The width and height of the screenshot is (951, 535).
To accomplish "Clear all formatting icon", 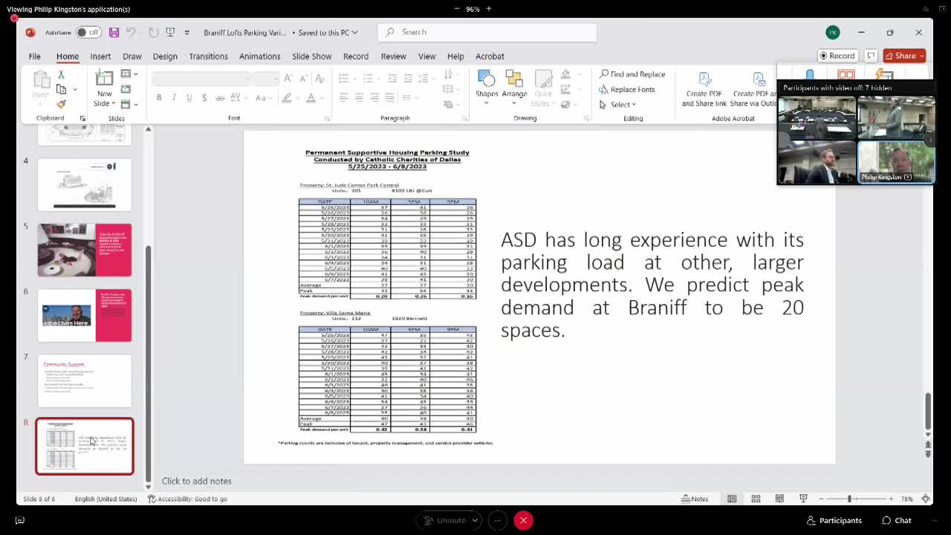I will click(319, 78).
